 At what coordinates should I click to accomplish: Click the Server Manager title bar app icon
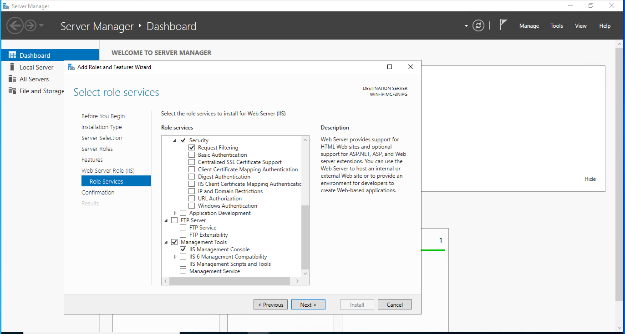pyautogui.click(x=6, y=6)
